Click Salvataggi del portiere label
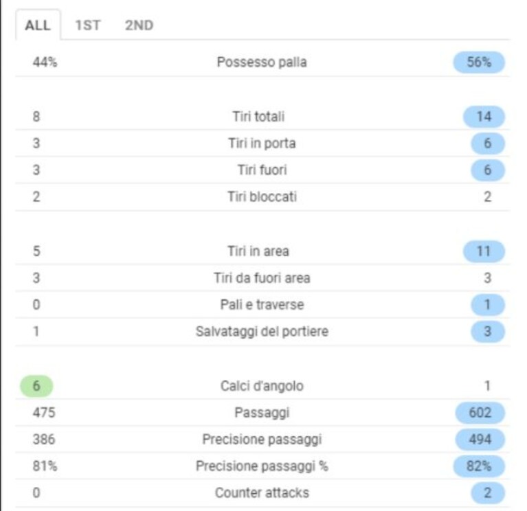Image resolution: width=527 pixels, height=511 pixels. (x=262, y=332)
